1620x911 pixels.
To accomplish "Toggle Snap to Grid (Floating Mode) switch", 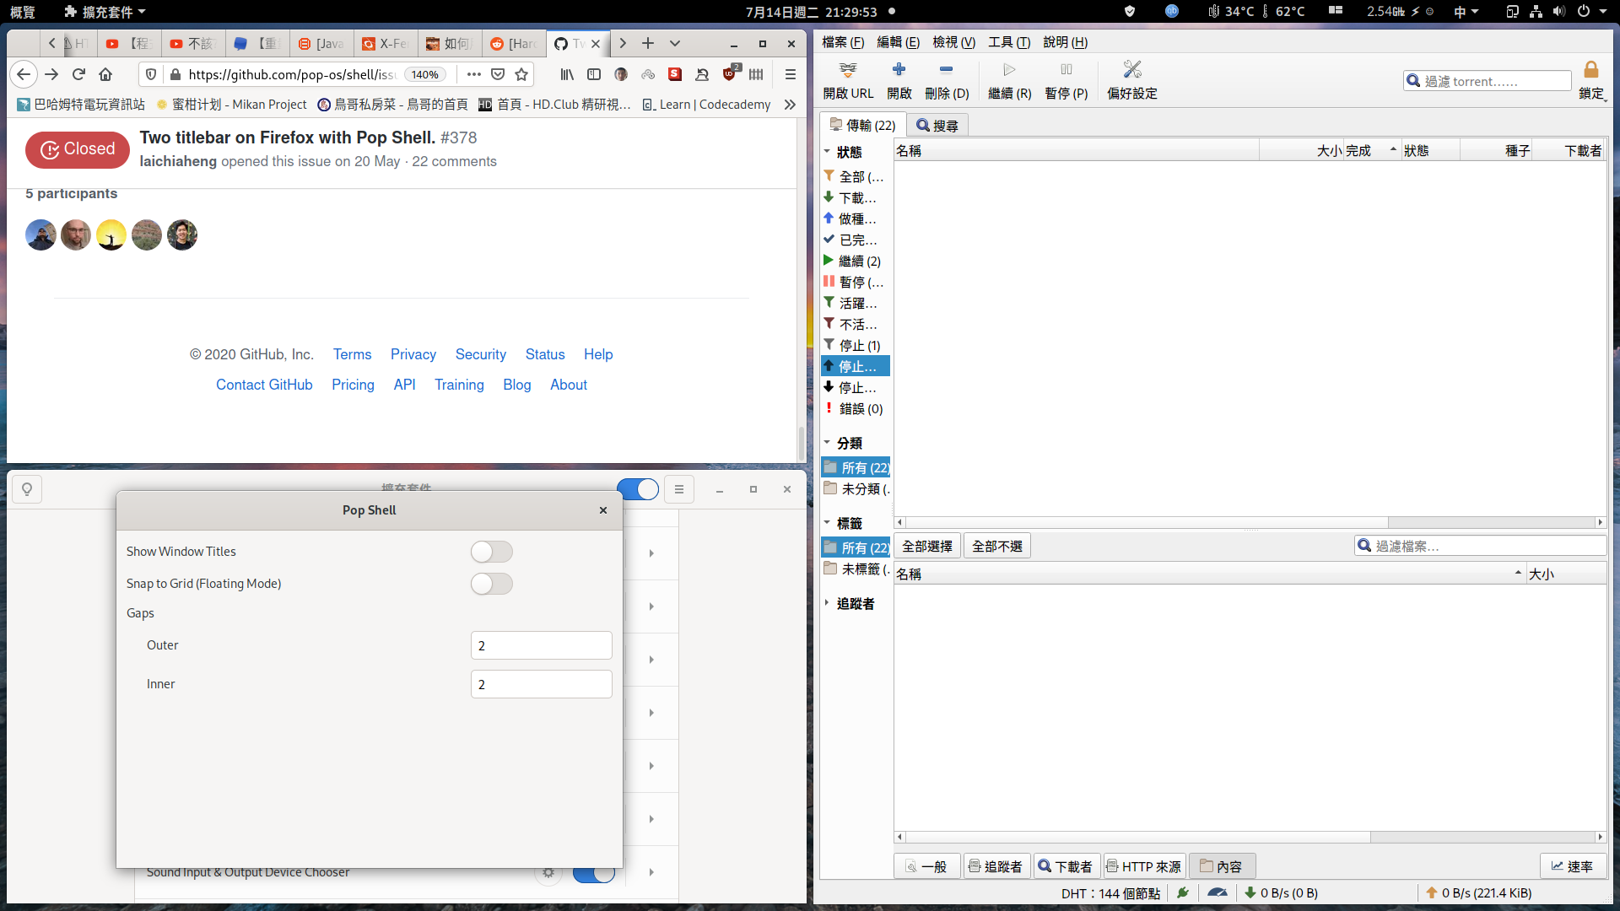I will click(x=492, y=584).
